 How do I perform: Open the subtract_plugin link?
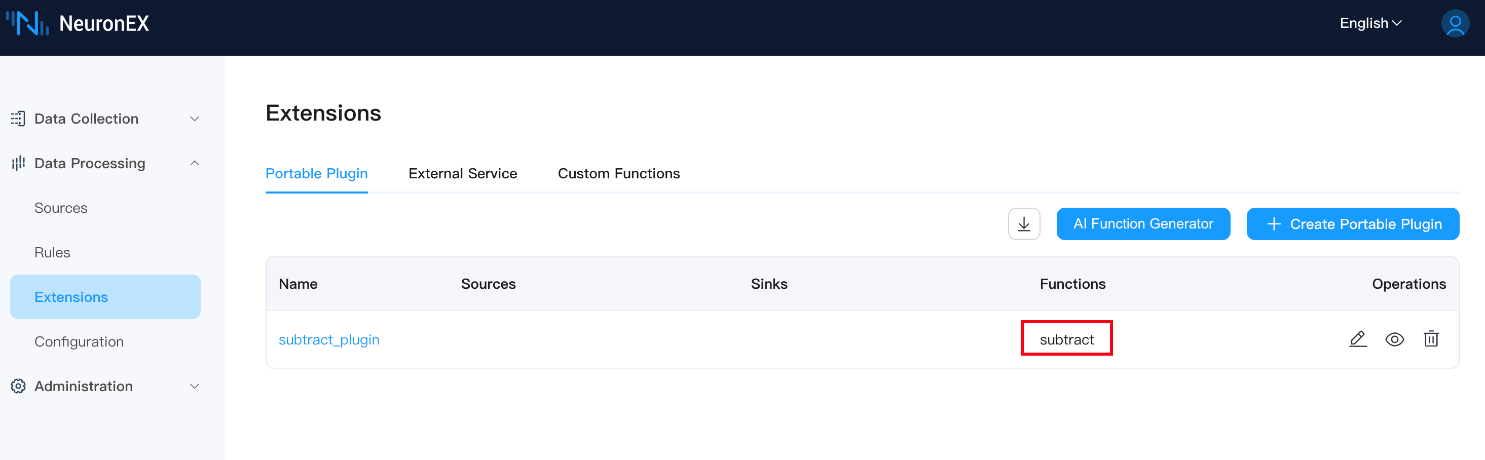[x=328, y=339]
